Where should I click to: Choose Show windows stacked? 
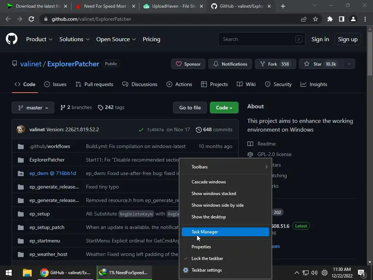point(225,194)
